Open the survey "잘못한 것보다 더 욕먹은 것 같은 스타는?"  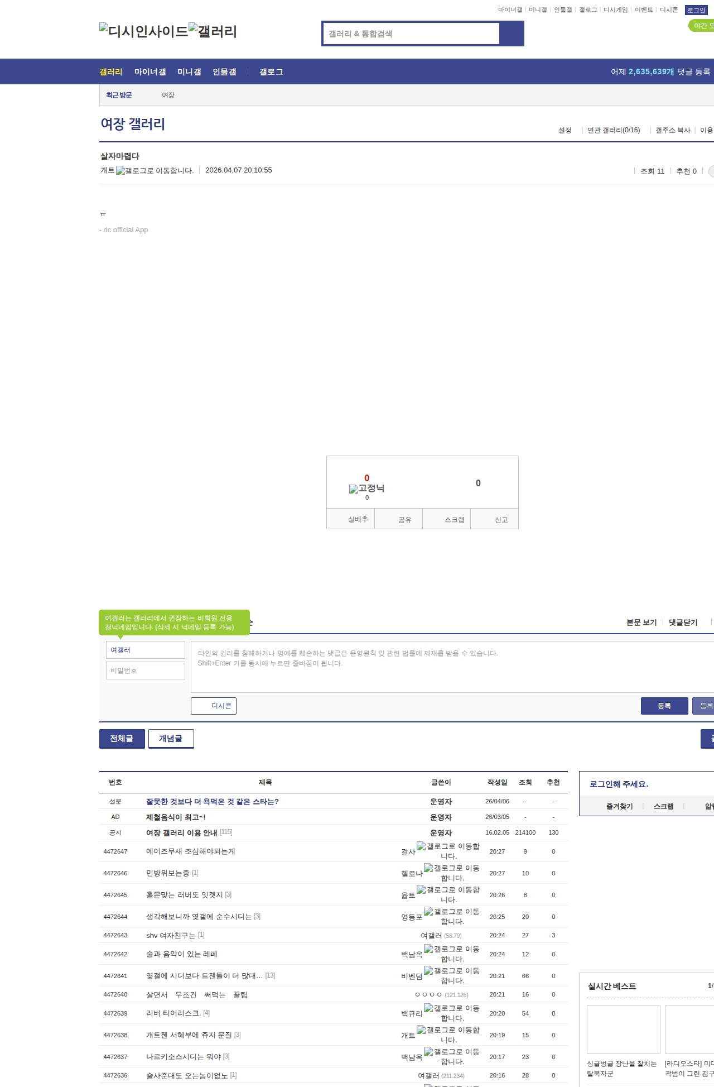213,802
